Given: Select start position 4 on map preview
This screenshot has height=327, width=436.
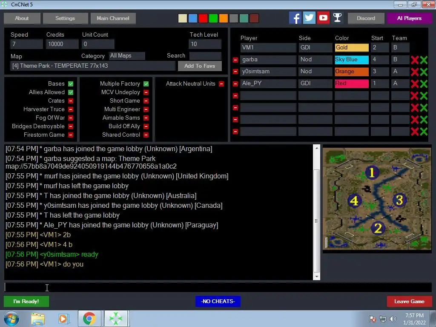Looking at the screenshot, I should [x=354, y=201].
